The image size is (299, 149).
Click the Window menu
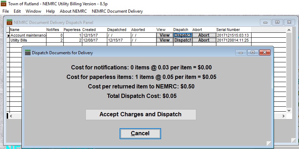(33, 11)
